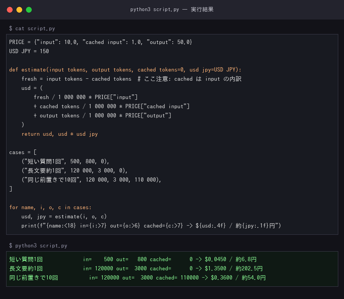Screen dimensions: 344x299
Task: Click "長文要約1回" label in the green output
Action: [x=26, y=269]
